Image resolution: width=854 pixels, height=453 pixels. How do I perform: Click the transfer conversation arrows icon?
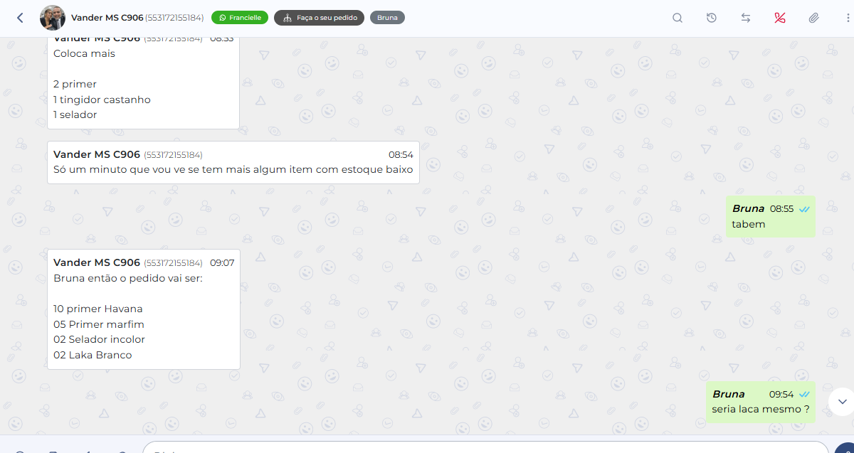coord(746,18)
